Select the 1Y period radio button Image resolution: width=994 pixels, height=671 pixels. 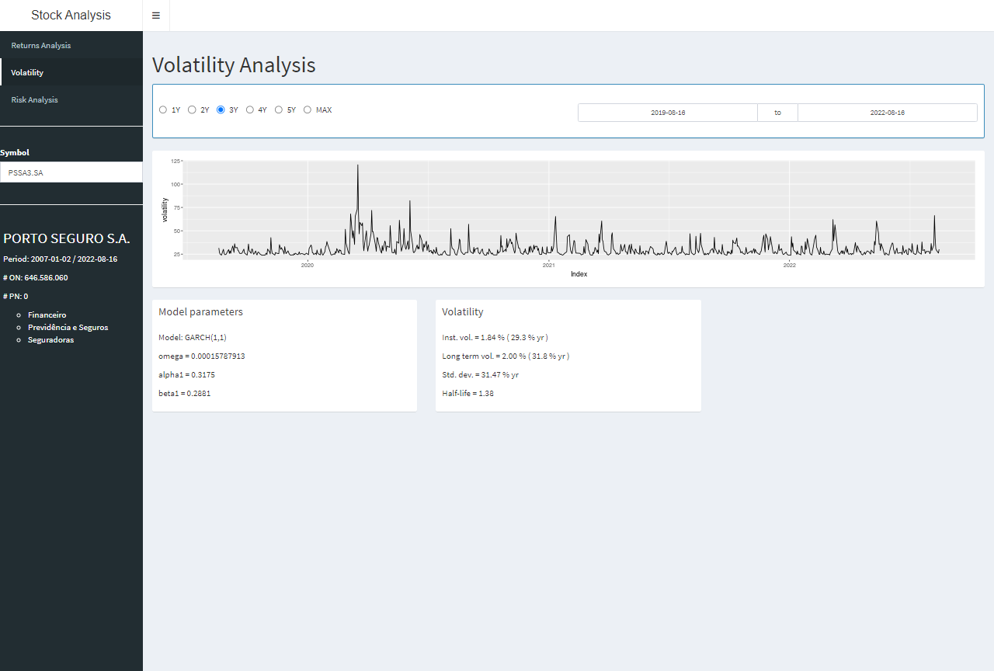click(x=163, y=110)
